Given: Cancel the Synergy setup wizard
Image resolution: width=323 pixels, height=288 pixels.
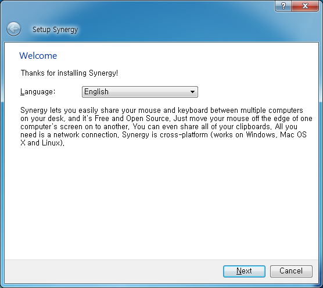Looking at the screenshot, I should pos(291,271).
